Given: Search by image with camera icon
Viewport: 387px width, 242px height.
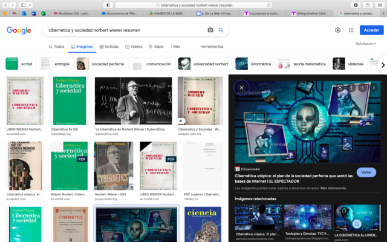Looking at the screenshot, I should tap(210, 30).
